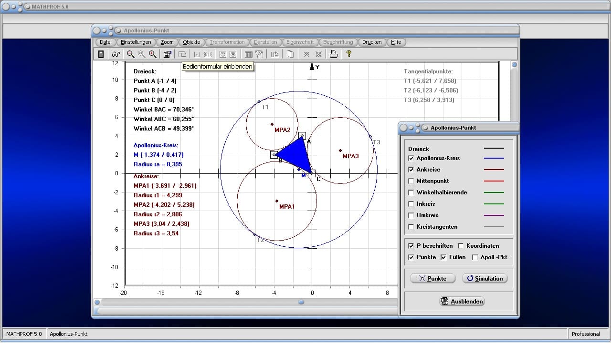Click the MATHPROF 5.0 title bar

click(x=305, y=7)
